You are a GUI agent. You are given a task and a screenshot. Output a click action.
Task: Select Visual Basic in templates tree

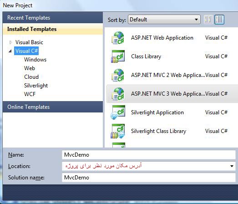29,42
